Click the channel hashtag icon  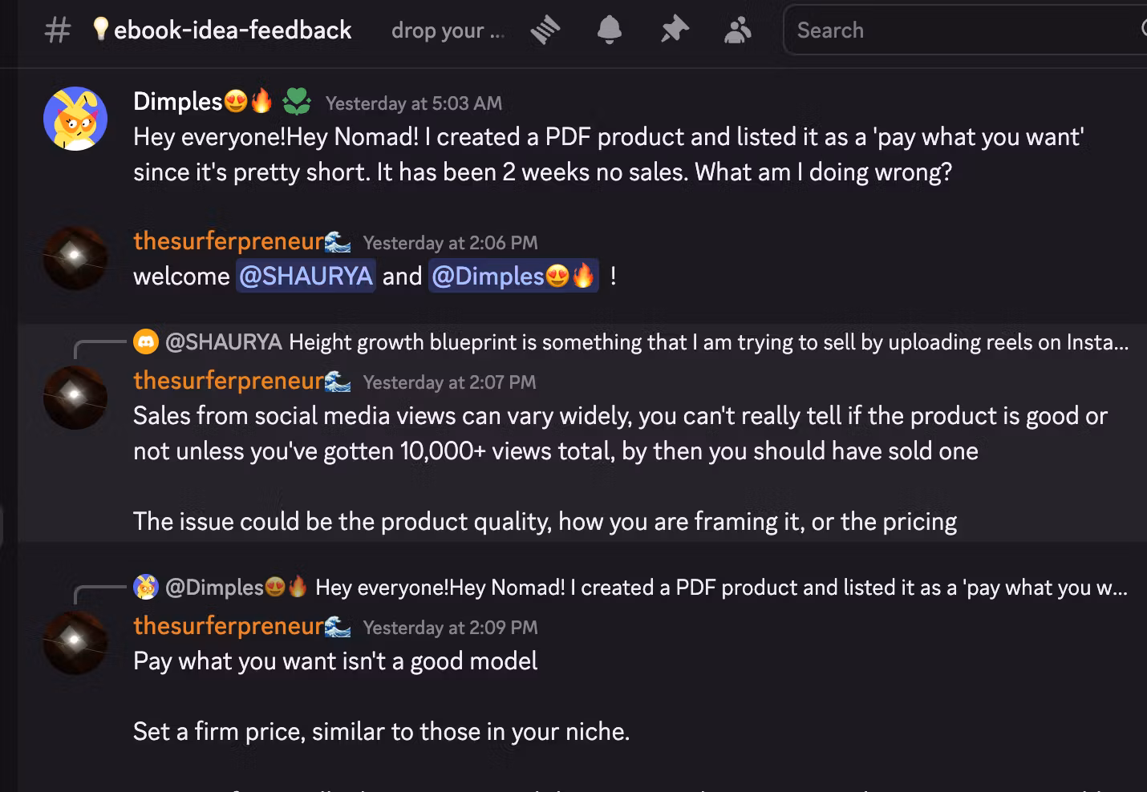click(x=57, y=30)
